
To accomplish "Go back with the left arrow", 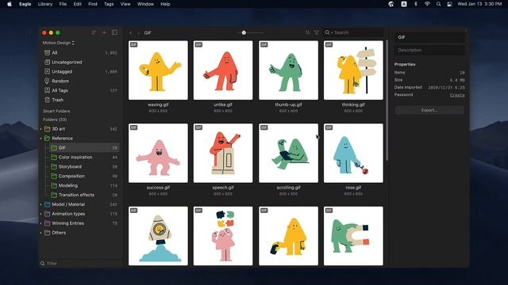I will pos(130,33).
